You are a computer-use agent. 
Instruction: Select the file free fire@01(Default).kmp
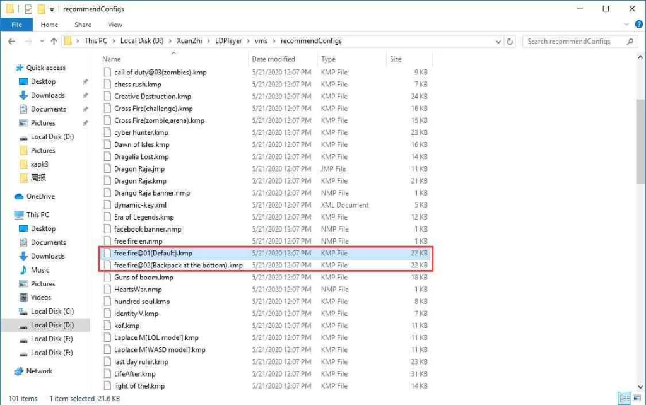pyautogui.click(x=153, y=254)
